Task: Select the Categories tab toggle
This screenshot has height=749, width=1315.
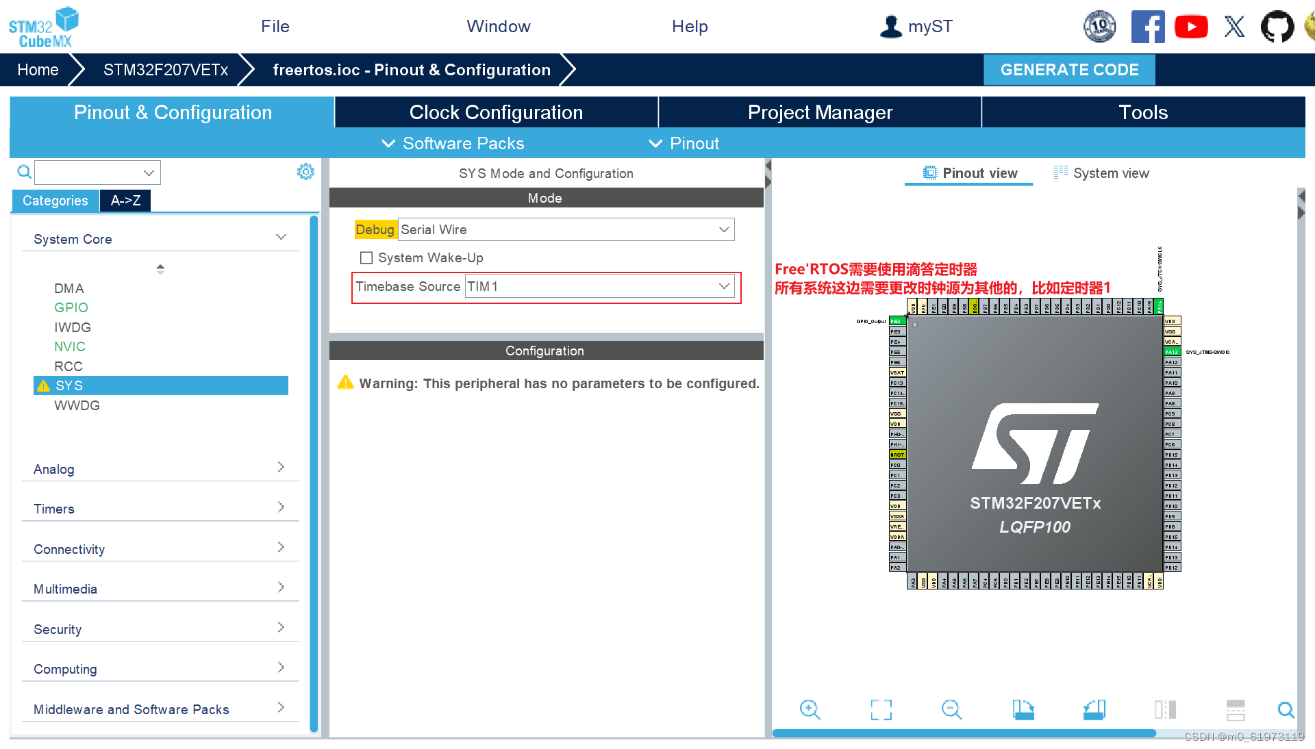Action: pos(55,201)
